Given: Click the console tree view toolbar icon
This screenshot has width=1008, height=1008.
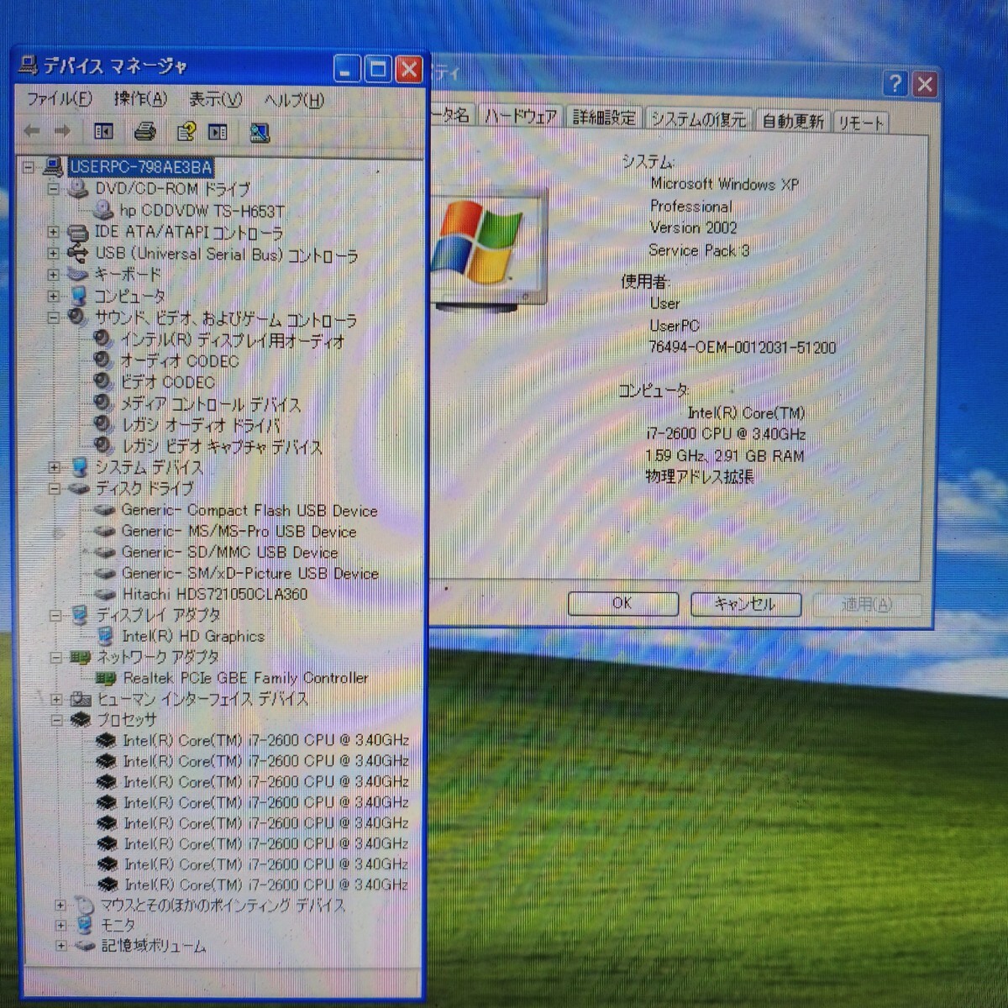Looking at the screenshot, I should [x=103, y=132].
